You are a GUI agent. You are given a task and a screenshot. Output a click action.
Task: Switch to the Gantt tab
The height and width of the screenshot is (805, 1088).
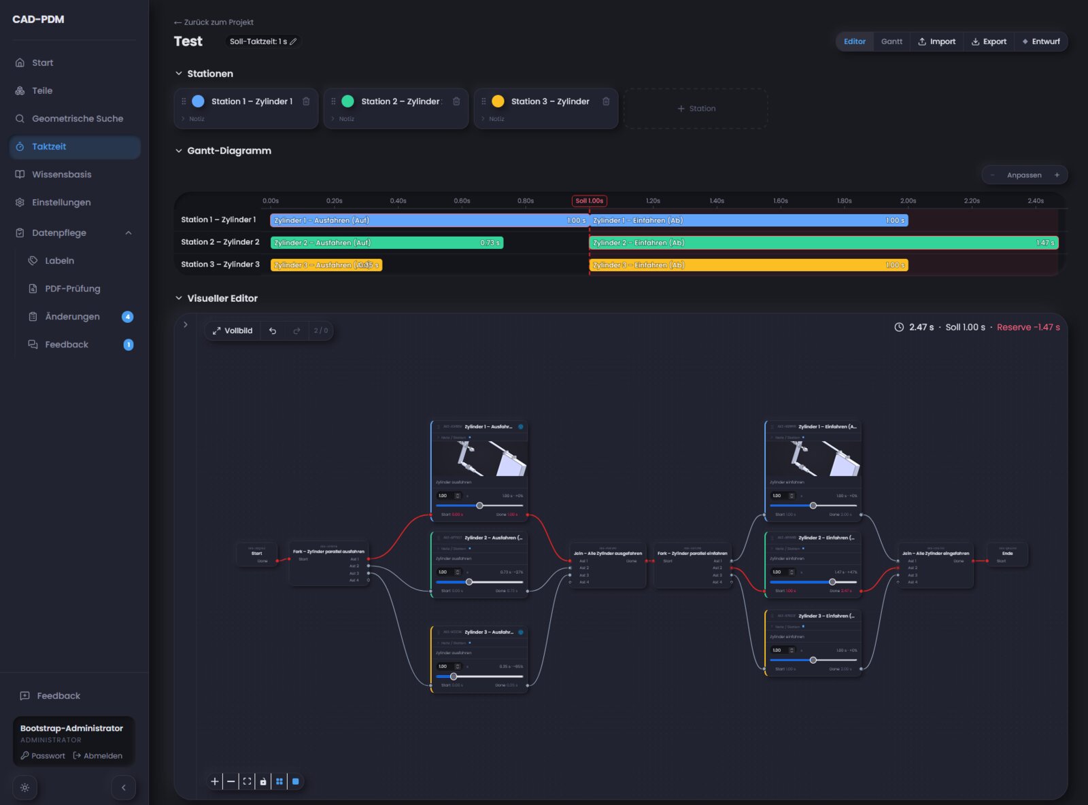pyautogui.click(x=891, y=41)
